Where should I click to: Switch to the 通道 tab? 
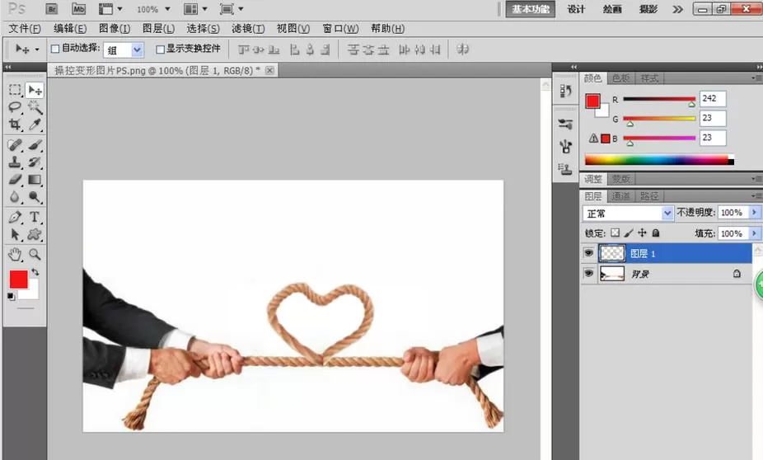[621, 196]
